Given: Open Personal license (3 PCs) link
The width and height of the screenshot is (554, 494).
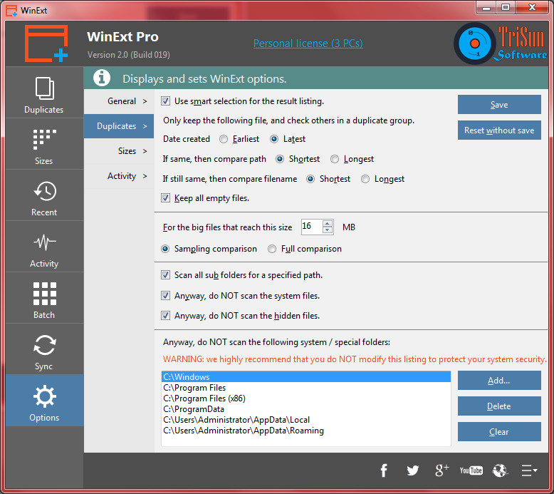Looking at the screenshot, I should tap(308, 43).
